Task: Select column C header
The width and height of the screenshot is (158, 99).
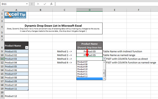Action: pyautogui.click(x=65, y=10)
